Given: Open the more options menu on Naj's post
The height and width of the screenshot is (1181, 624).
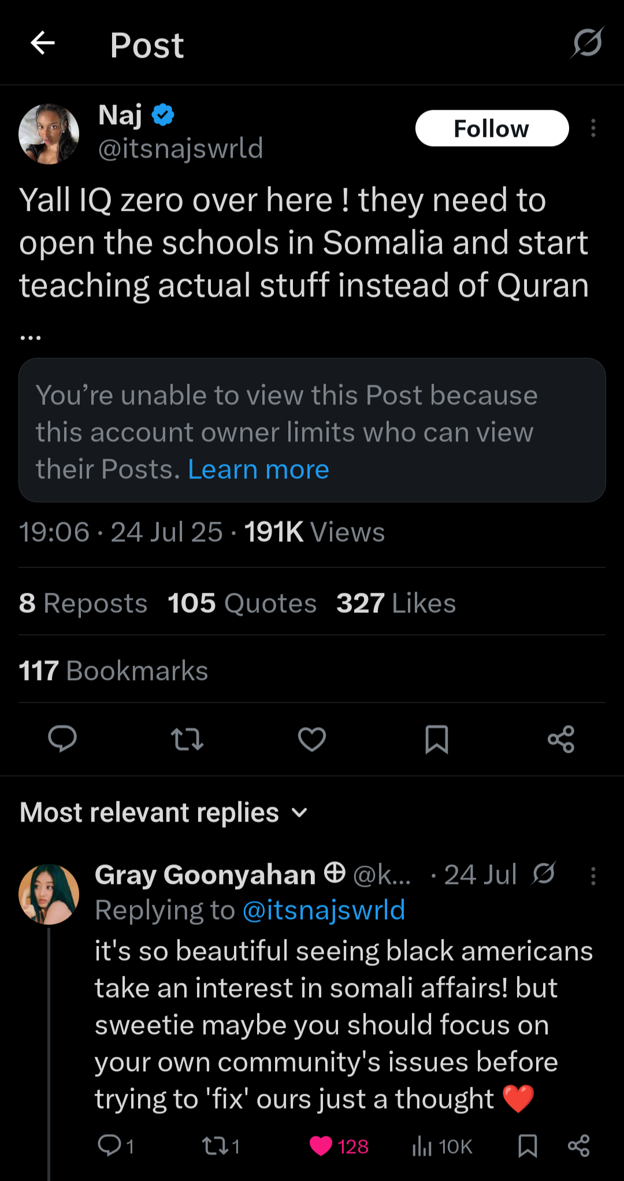Looking at the screenshot, I should [x=593, y=128].
